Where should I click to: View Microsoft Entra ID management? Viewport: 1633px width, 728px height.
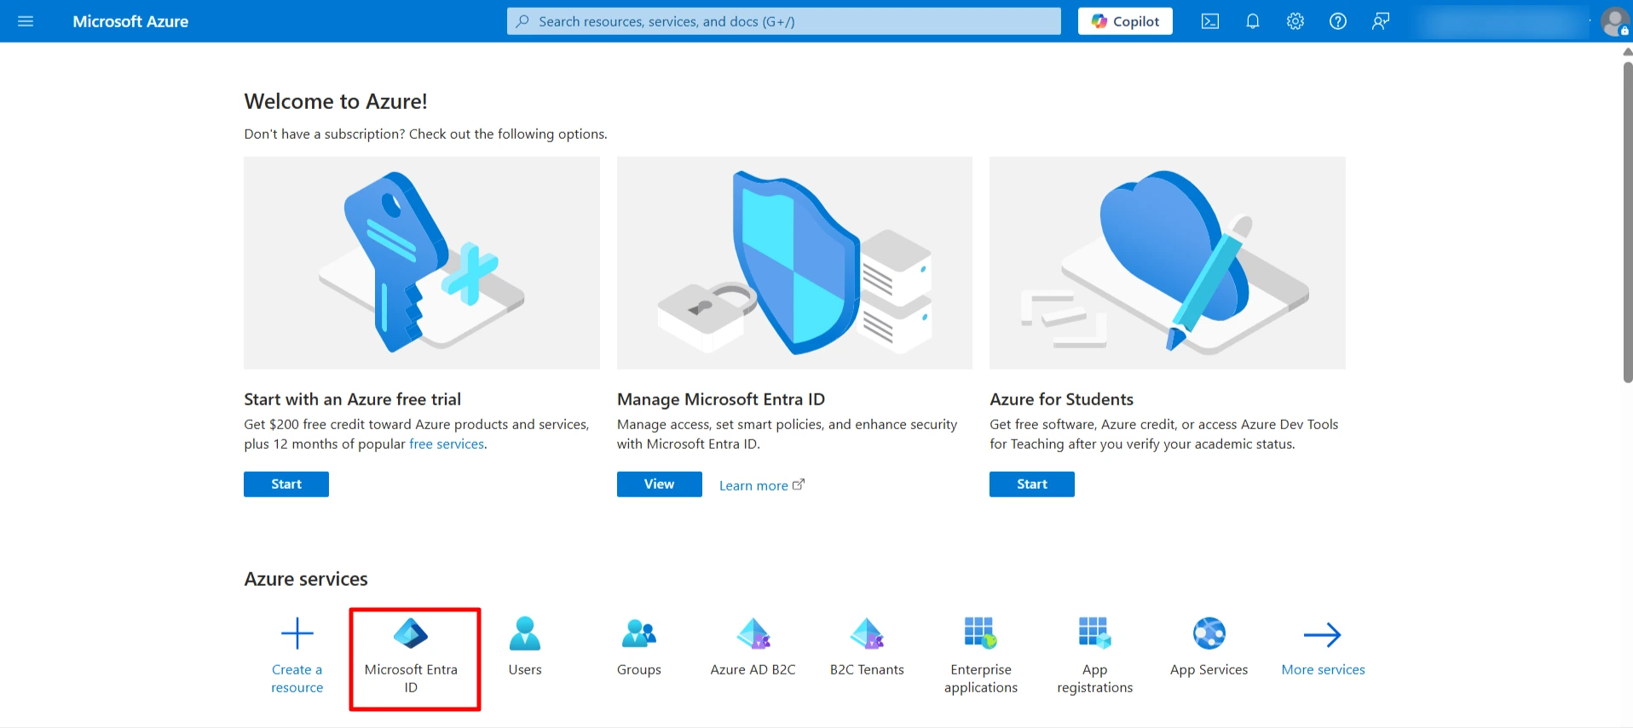point(660,484)
